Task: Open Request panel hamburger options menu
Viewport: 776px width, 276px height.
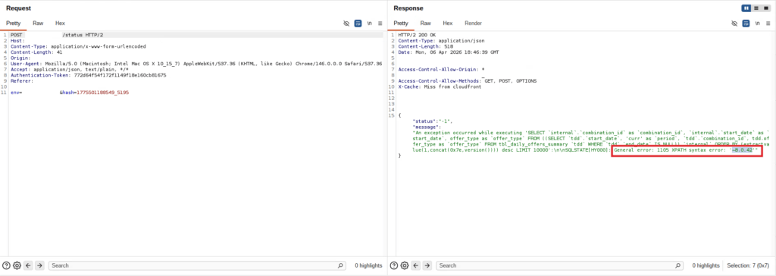Action: (380, 24)
